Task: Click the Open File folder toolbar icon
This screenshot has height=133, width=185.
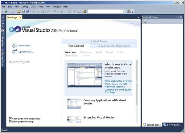Action: (19, 11)
